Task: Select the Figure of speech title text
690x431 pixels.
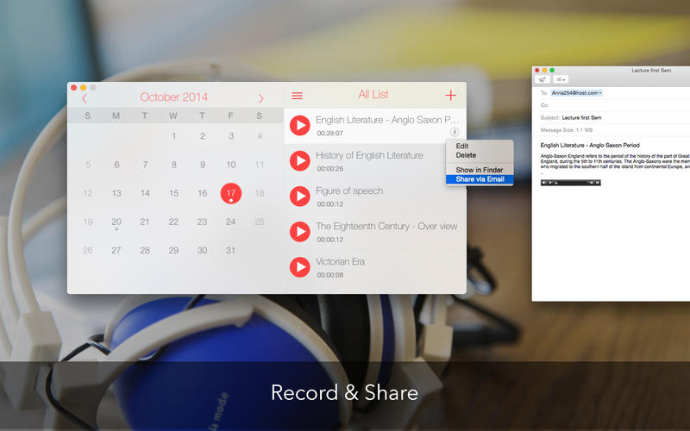Action: tap(349, 191)
